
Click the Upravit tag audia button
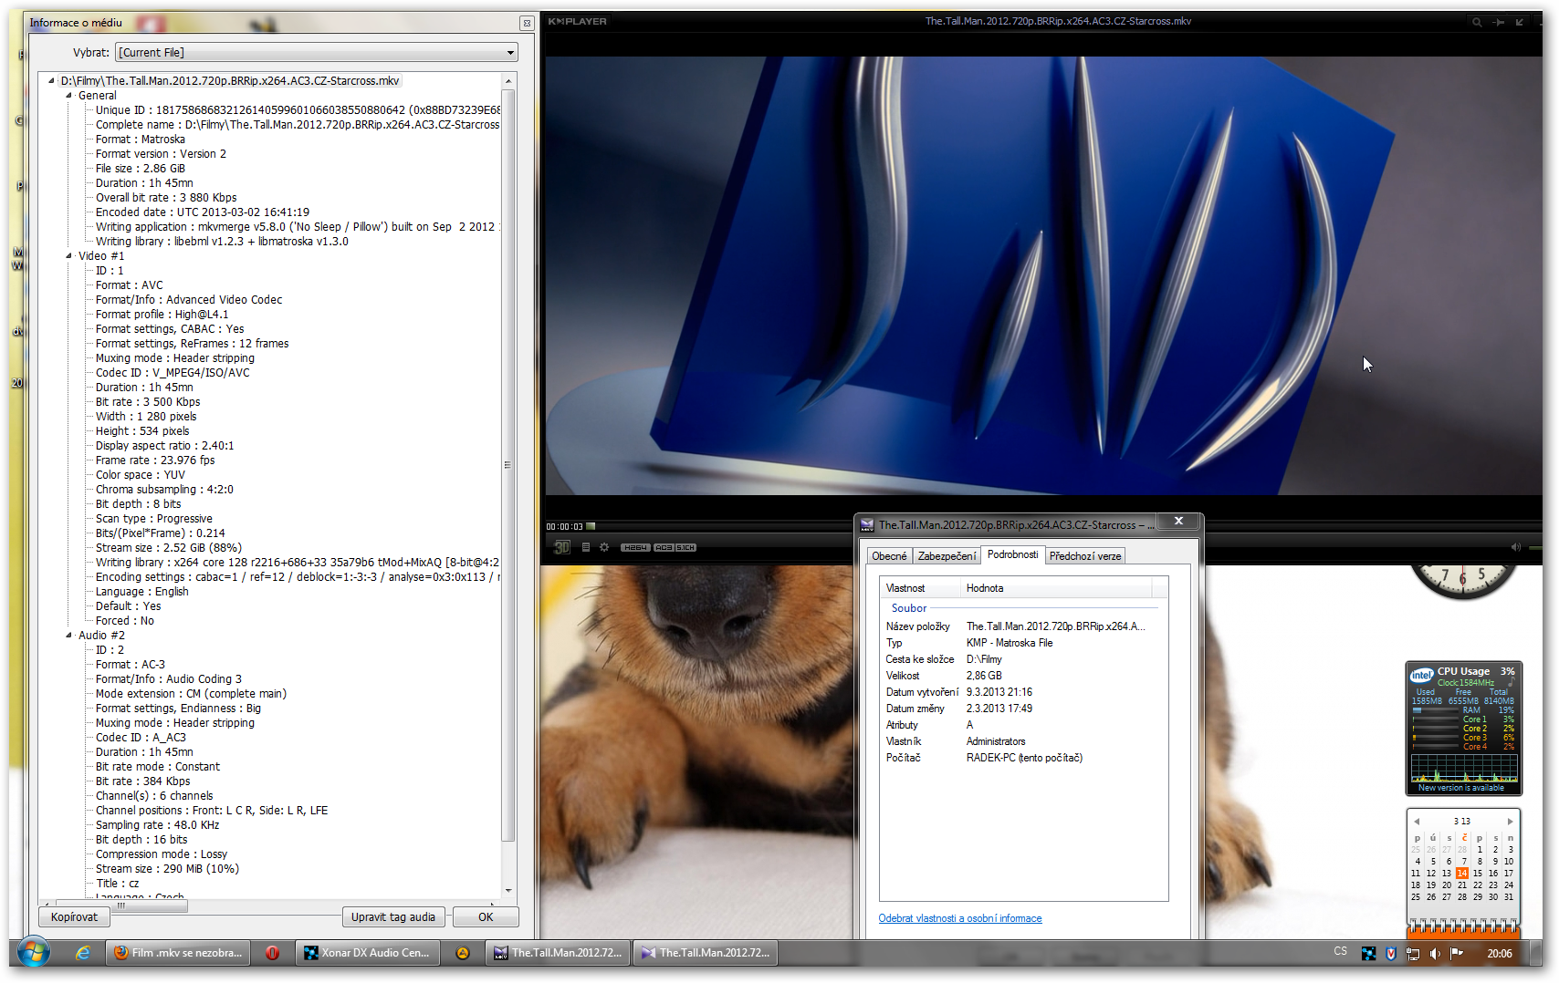pyautogui.click(x=393, y=917)
